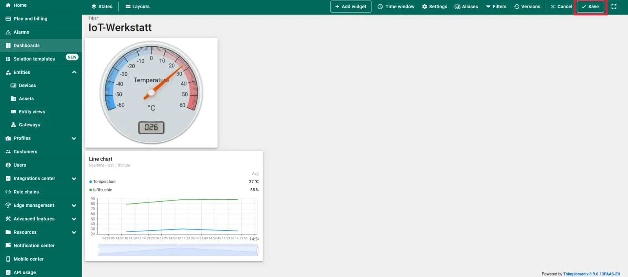Click the Mobile center phone icon
Viewport: 628px width, 277px height.
click(x=8, y=259)
